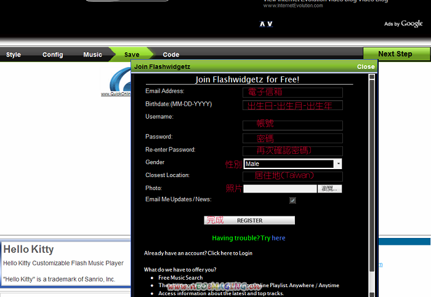Click the blue QuickOnline logo image
Screen dimensions: 431x297
pos(120,80)
